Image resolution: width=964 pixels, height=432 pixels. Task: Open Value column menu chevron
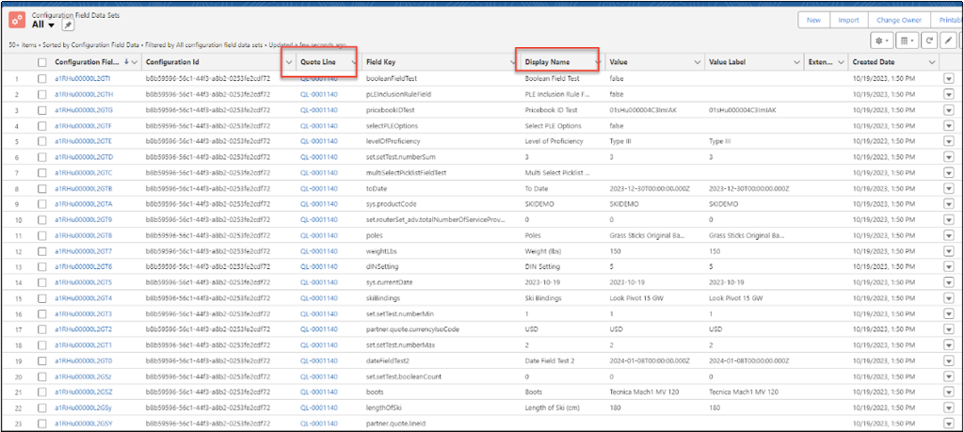pyautogui.click(x=698, y=62)
